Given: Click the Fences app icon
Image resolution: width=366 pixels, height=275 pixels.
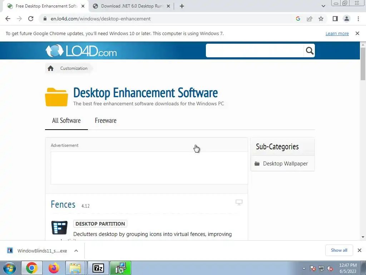Looking at the screenshot, I should click(59, 227).
